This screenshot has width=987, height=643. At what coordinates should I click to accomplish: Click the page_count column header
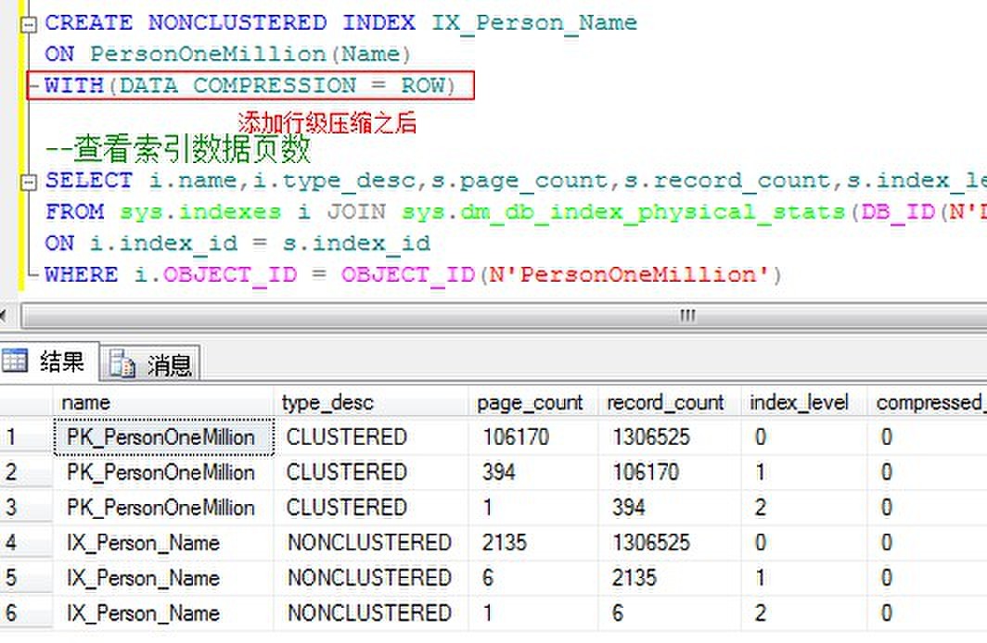(533, 402)
